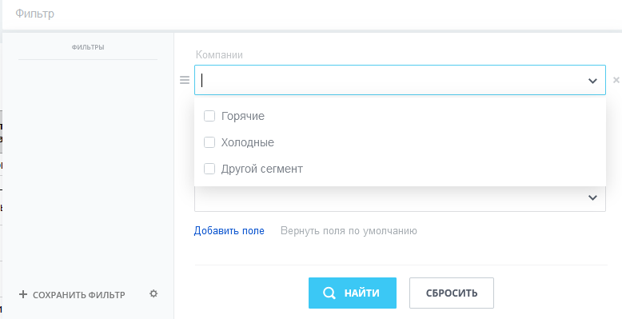Click the plus icon next to Сохранить фильтр
The image size is (622, 319).
pyautogui.click(x=23, y=294)
